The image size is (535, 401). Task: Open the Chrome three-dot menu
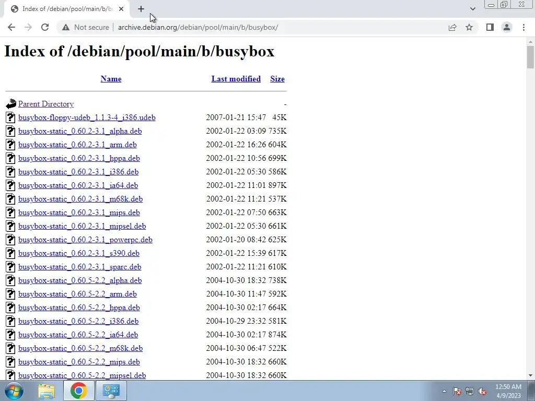[524, 27]
